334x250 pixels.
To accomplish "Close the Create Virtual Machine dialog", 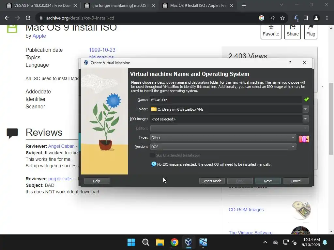I will [304, 62].
